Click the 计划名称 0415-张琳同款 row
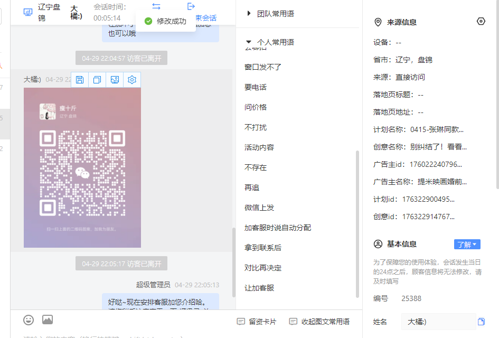The width and height of the screenshot is (499, 338). coord(418,129)
